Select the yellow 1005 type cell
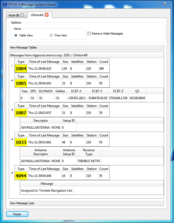Viewport: 174px width, 223px height. (21, 83)
